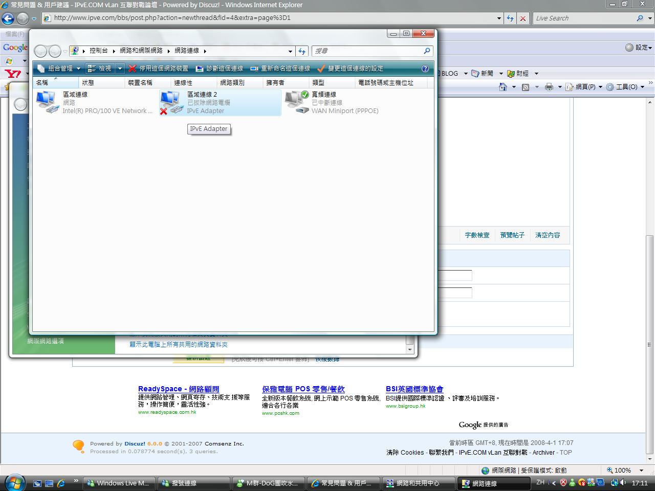Click the 預覽帖子 link
Image resolution: width=655 pixels, height=491 pixels.
512,235
